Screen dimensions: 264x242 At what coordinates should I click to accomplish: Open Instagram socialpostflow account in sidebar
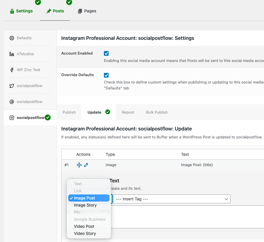(x=30, y=118)
